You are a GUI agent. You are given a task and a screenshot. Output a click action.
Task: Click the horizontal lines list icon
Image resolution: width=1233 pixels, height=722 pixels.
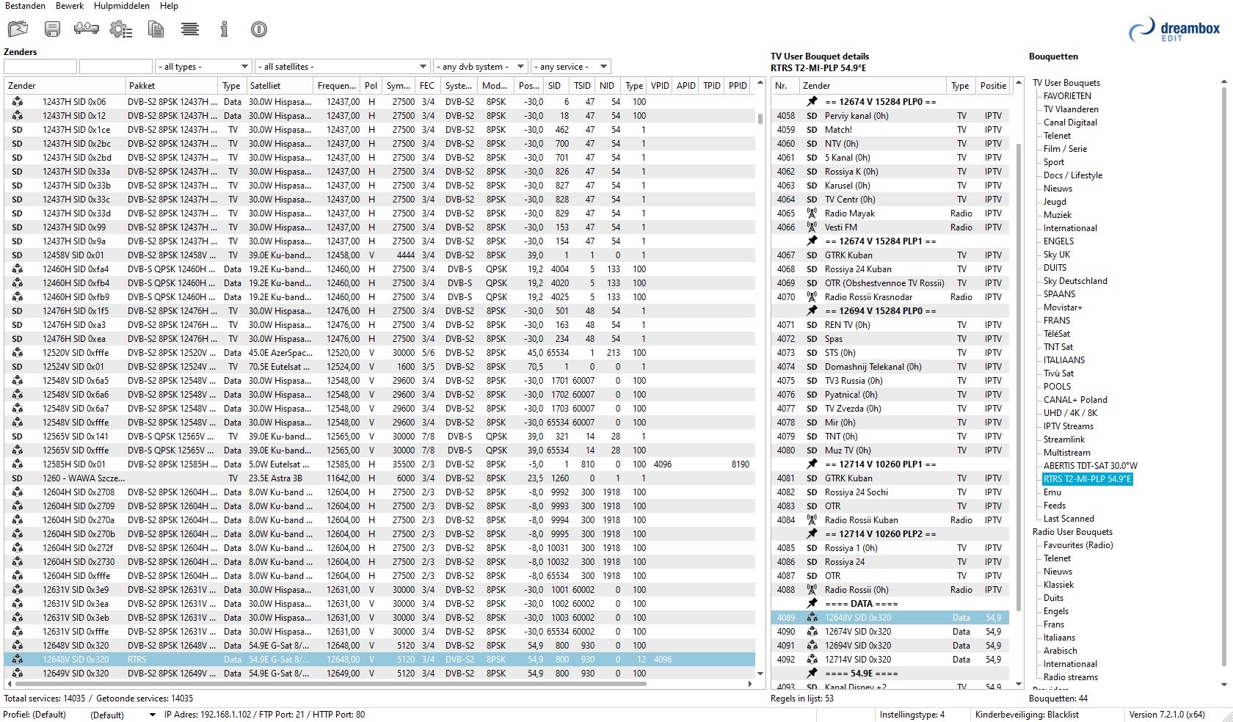pyautogui.click(x=190, y=29)
